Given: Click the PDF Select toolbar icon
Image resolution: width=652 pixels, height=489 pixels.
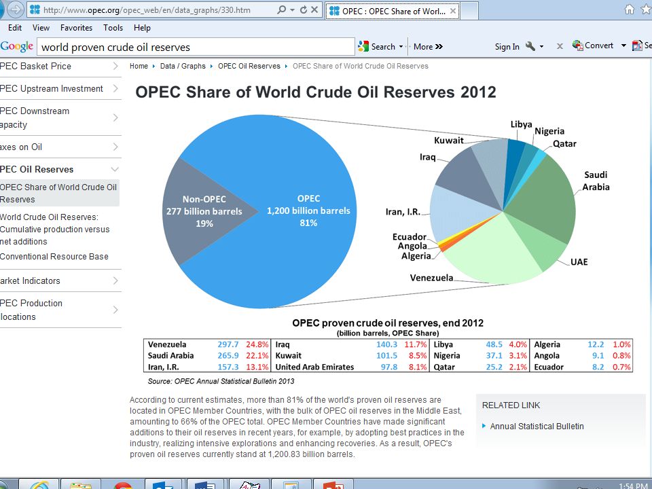Looking at the screenshot, I should click(637, 46).
